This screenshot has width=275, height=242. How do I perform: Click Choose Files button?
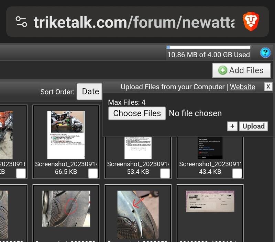click(x=137, y=113)
